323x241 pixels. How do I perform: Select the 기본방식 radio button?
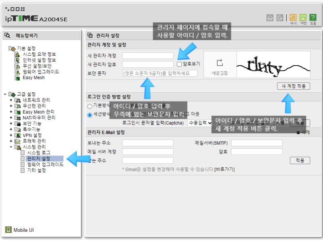(x=89, y=106)
